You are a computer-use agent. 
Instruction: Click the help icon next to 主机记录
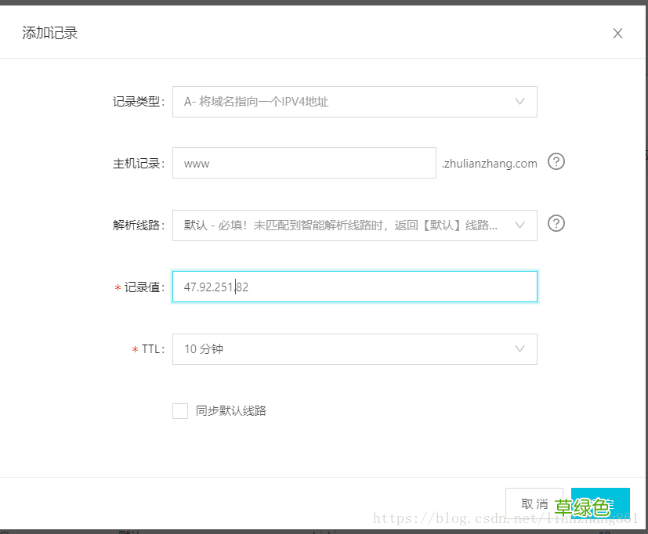tap(556, 161)
